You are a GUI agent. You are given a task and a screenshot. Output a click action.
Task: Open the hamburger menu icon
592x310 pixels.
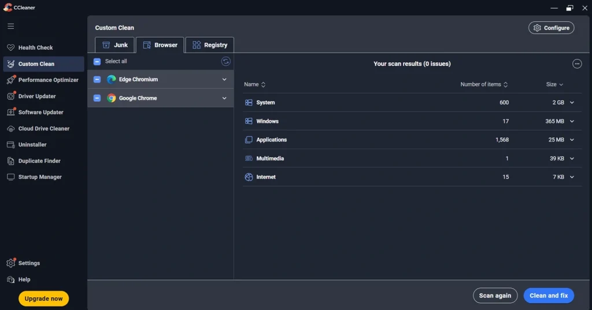point(10,26)
